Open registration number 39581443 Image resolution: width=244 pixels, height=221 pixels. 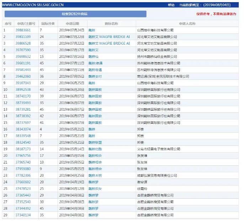23,70
